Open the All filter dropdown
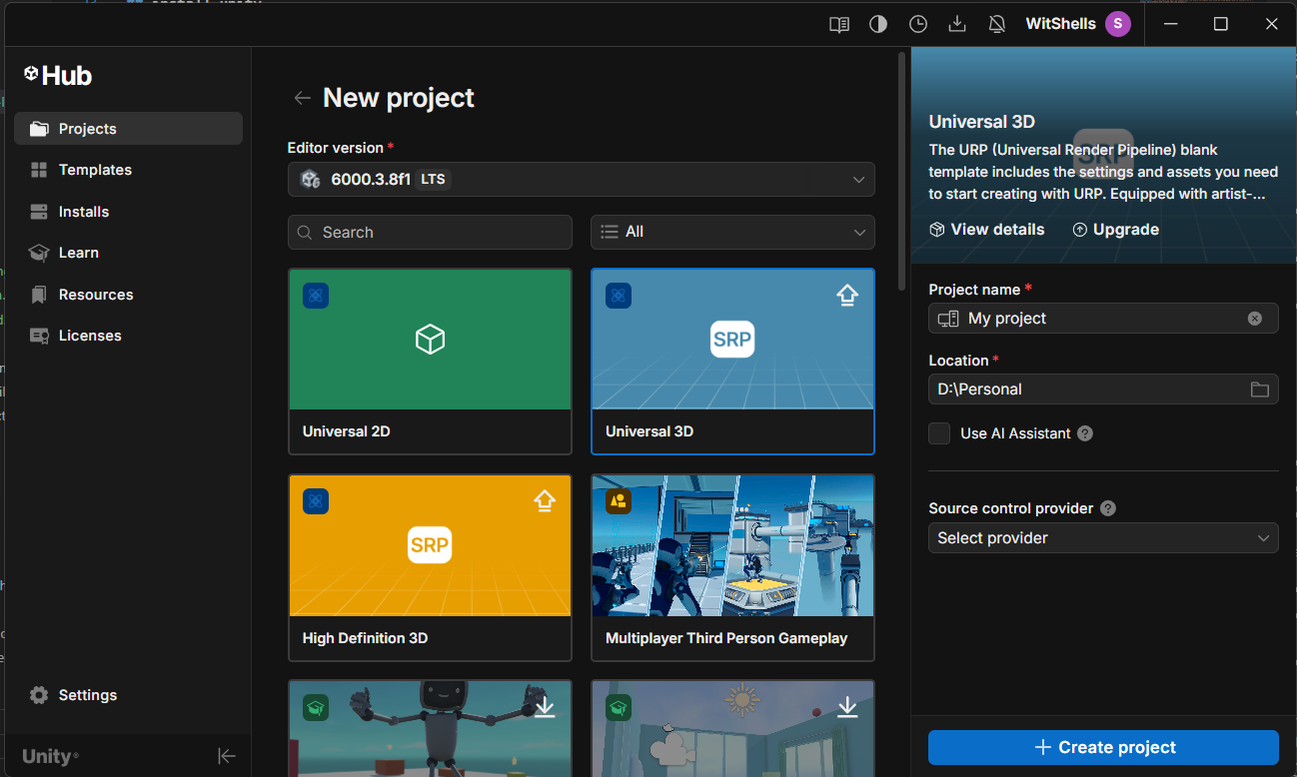Image resolution: width=1297 pixels, height=777 pixels. [x=732, y=232]
